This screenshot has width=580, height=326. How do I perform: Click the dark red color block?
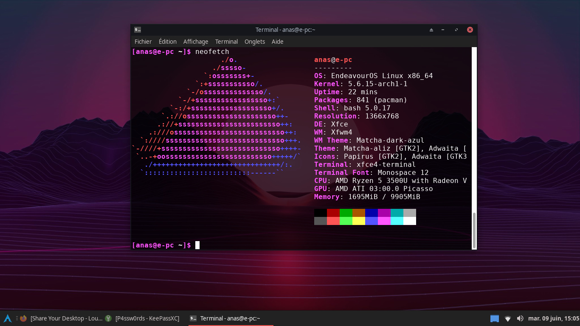(333, 213)
